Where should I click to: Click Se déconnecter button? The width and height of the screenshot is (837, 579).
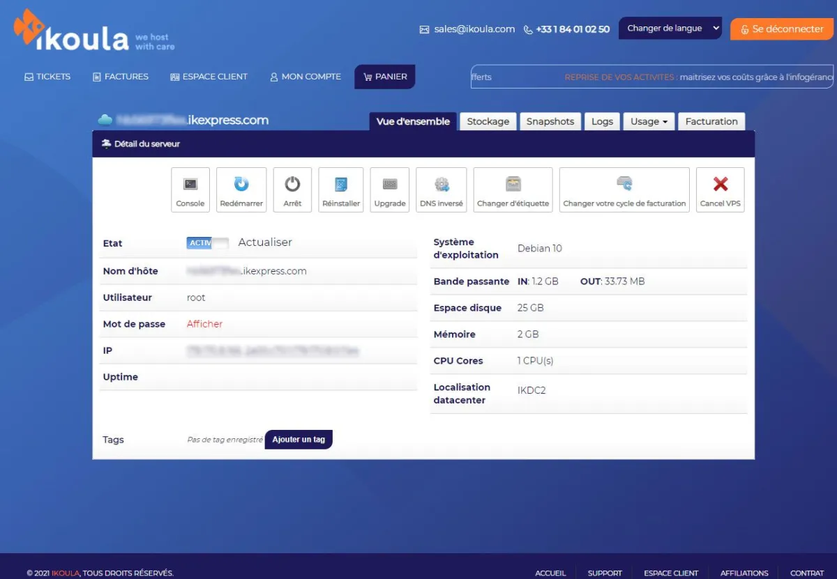point(782,29)
